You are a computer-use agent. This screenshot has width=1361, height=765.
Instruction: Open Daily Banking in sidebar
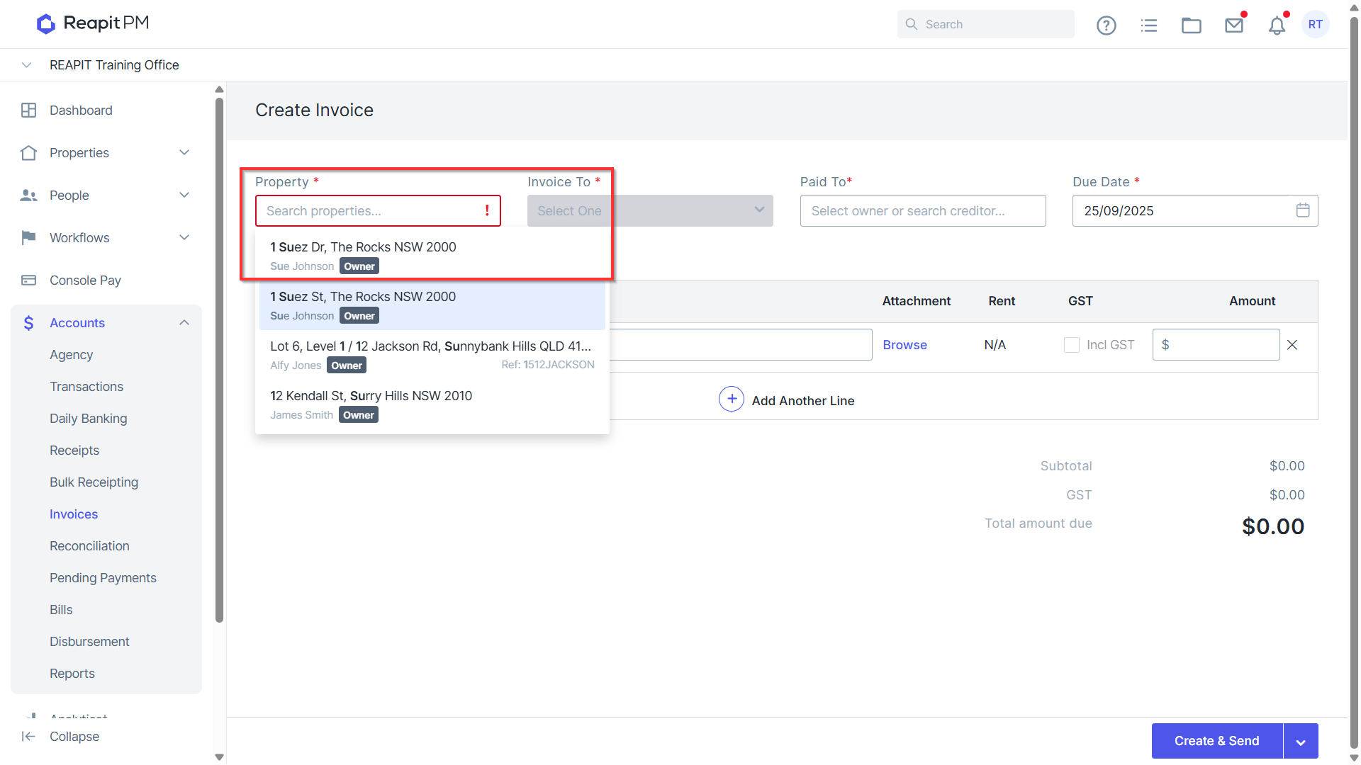click(x=89, y=419)
